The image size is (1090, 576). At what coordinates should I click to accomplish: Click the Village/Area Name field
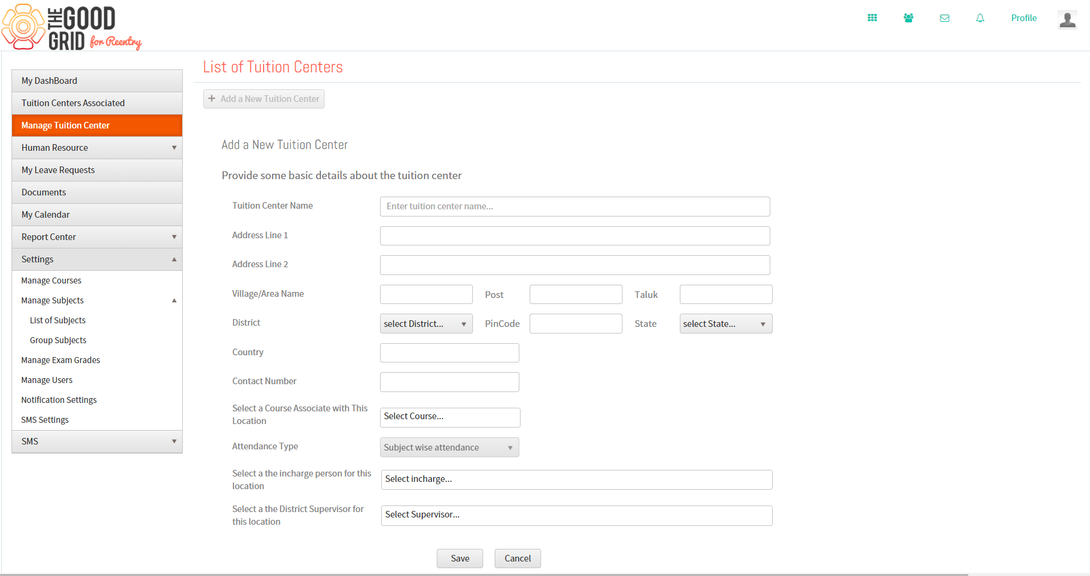[426, 294]
